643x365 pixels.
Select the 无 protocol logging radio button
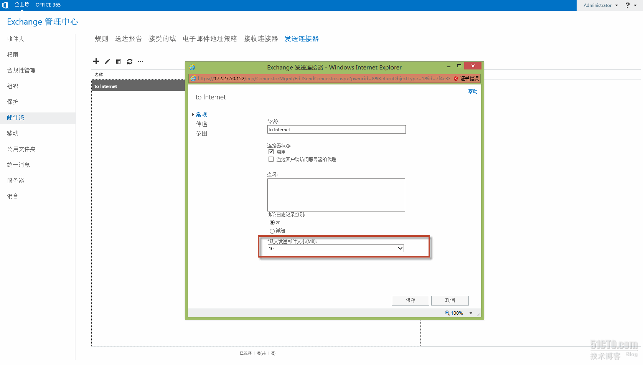click(x=272, y=223)
